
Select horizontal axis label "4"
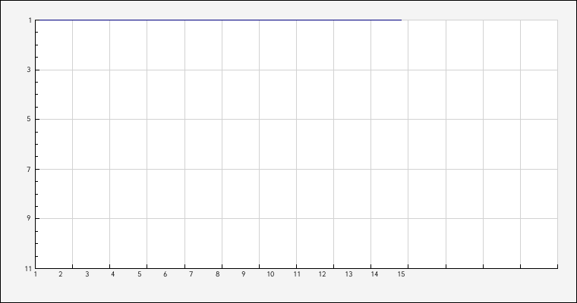click(112, 274)
